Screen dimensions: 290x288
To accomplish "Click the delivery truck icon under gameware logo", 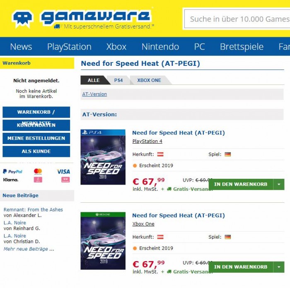I will point(57,26).
